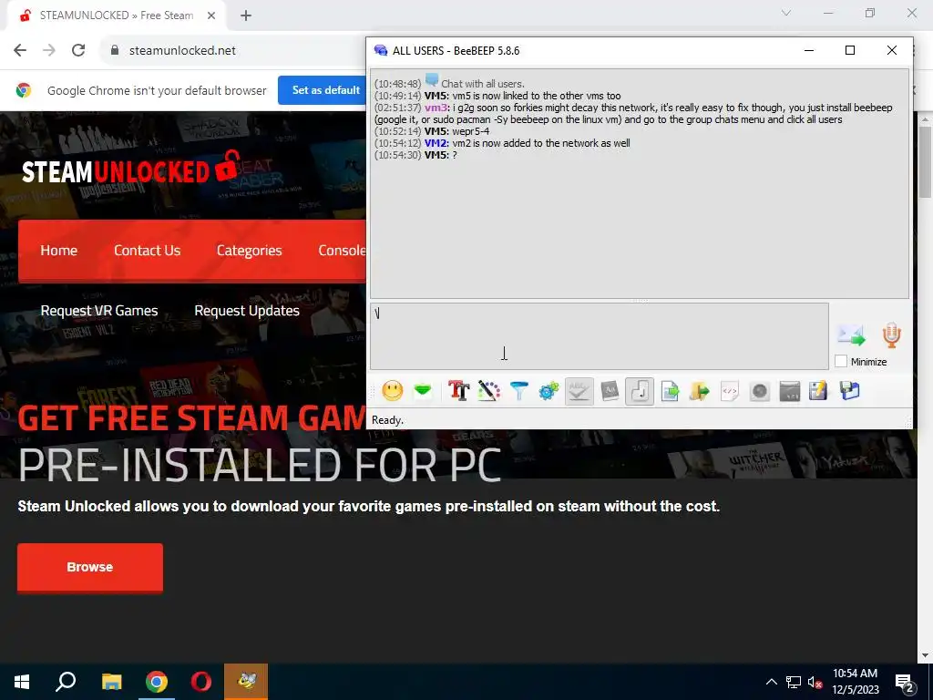The image size is (933, 700).
Task: Open Home on Steam Unlocked menu
Action: [59, 251]
